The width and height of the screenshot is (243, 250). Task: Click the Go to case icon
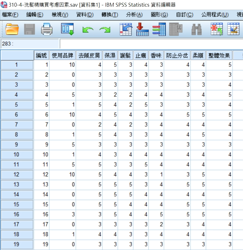[x=126, y=29]
